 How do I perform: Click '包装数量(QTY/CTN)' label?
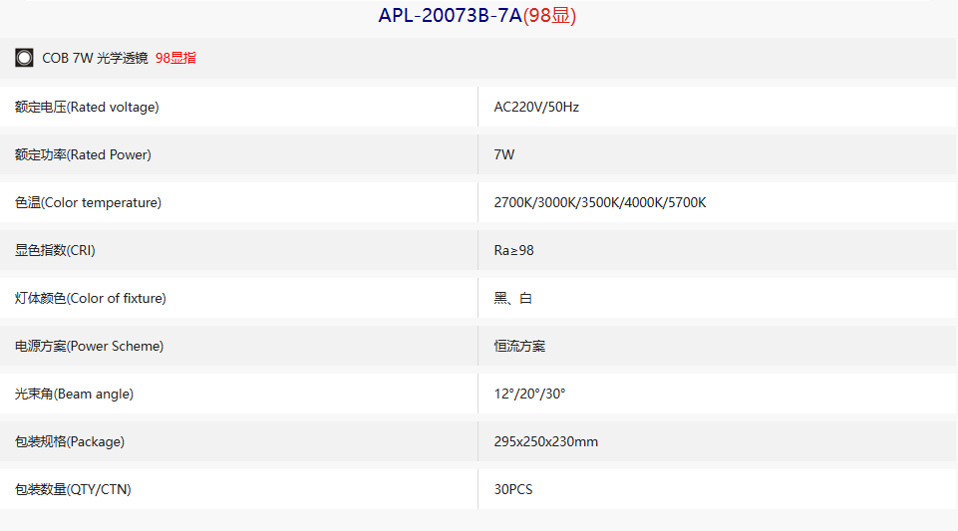pyautogui.click(x=73, y=489)
